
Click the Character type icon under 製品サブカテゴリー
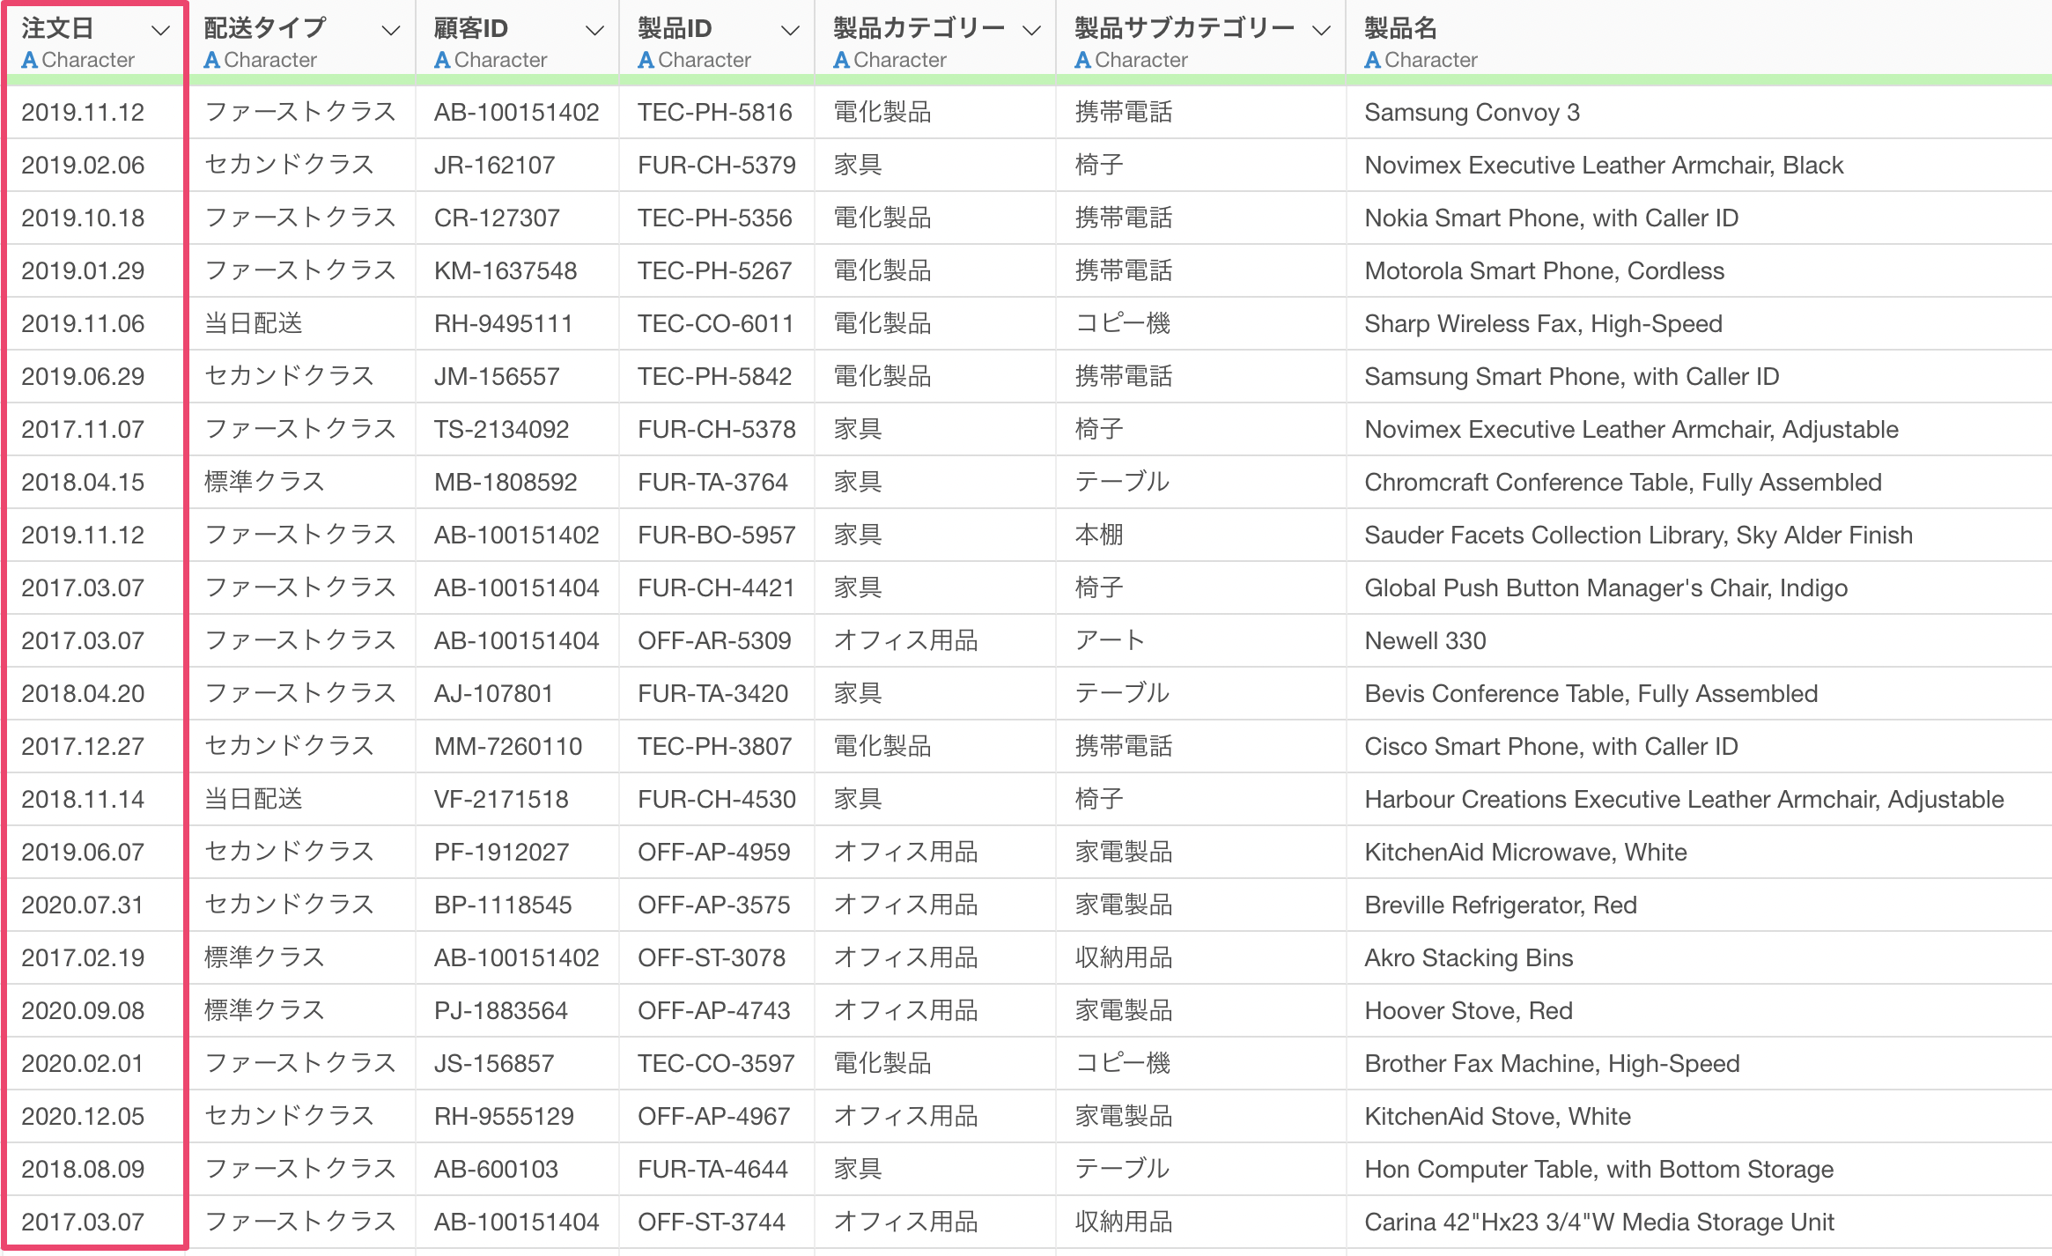tap(1083, 60)
